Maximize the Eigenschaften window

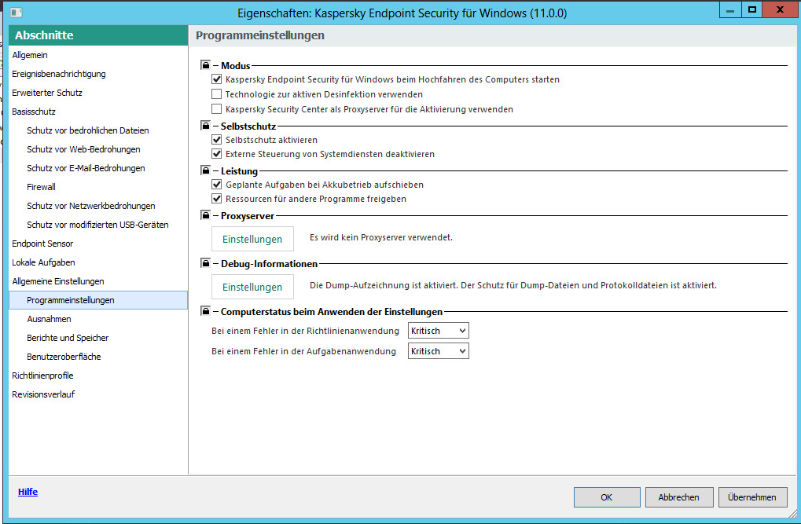(x=752, y=9)
